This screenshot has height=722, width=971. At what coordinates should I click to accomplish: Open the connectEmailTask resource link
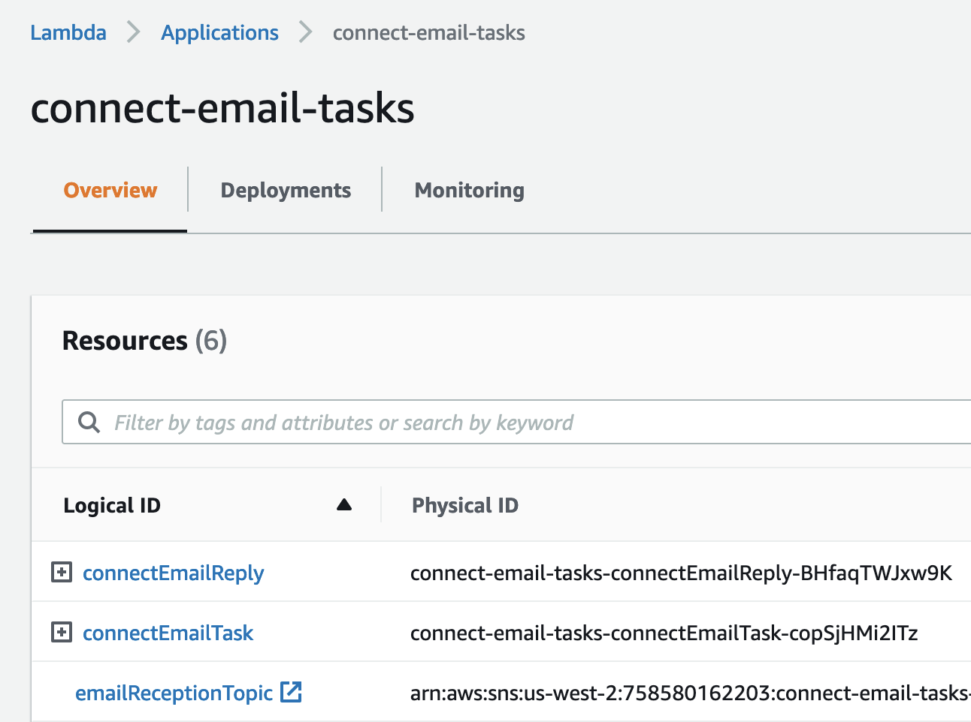point(168,633)
